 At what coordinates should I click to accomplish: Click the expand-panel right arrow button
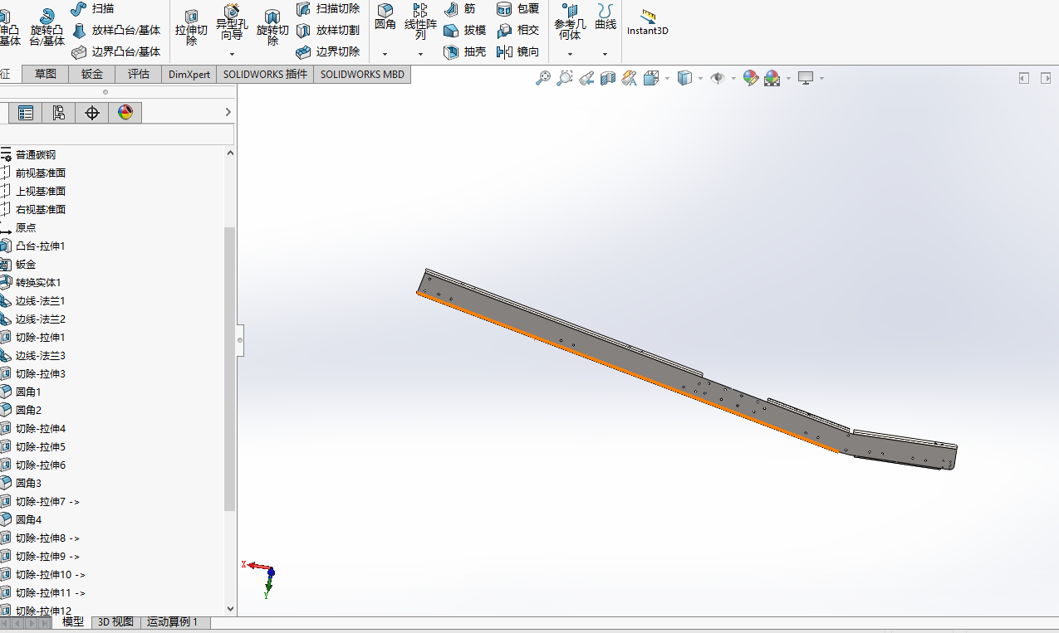pyautogui.click(x=1047, y=78)
